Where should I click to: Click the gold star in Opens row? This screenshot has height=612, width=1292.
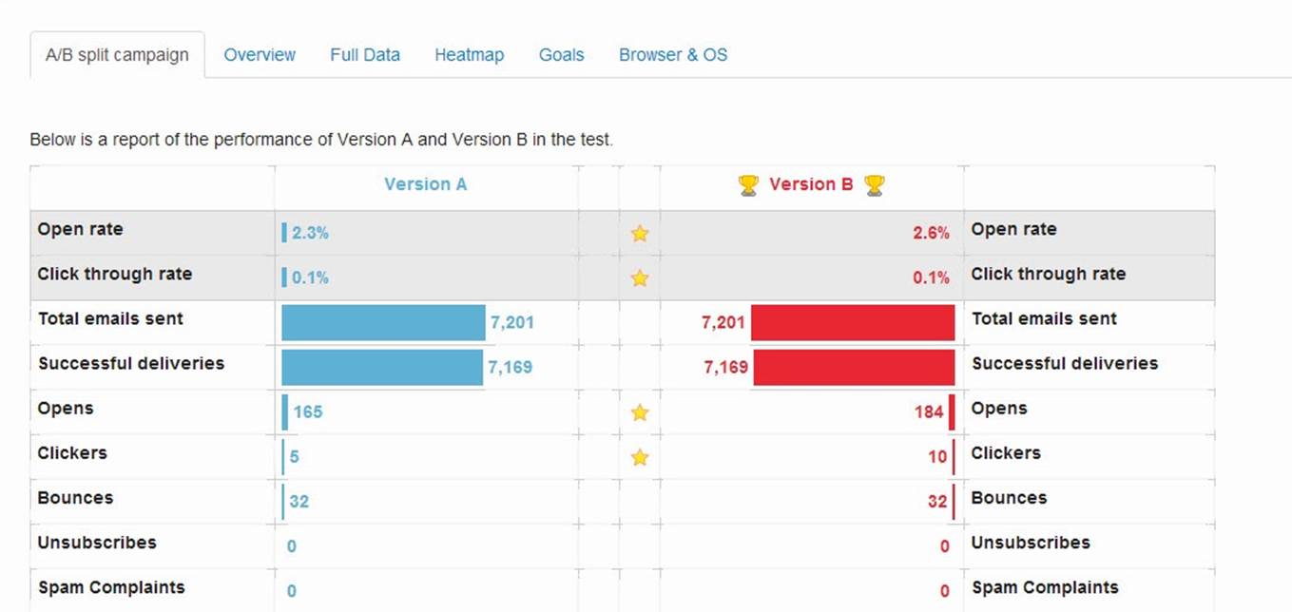(640, 412)
